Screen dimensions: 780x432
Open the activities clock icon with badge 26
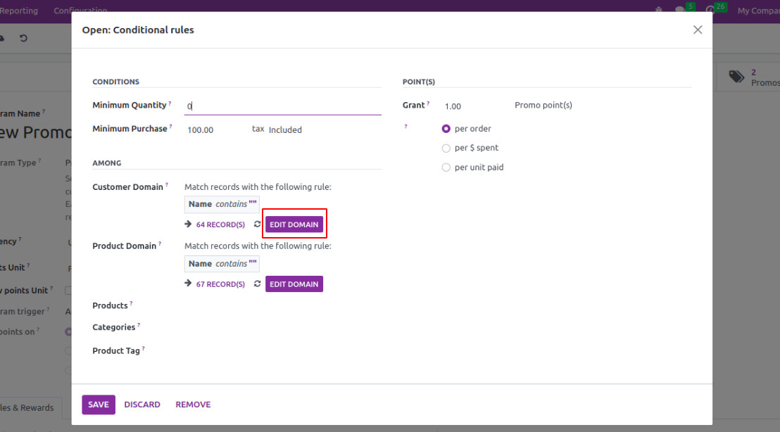coord(710,11)
